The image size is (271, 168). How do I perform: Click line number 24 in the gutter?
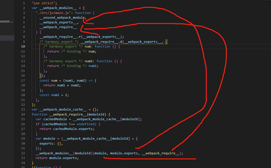[23, 114]
